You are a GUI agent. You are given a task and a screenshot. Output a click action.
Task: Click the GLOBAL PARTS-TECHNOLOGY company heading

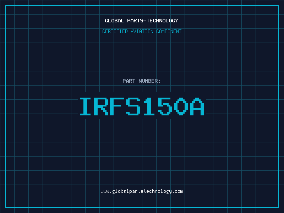tap(142, 21)
